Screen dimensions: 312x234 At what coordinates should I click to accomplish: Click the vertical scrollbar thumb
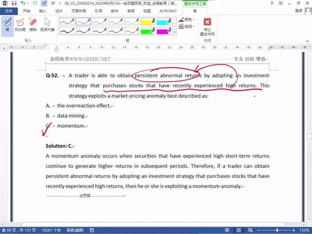click(x=309, y=136)
